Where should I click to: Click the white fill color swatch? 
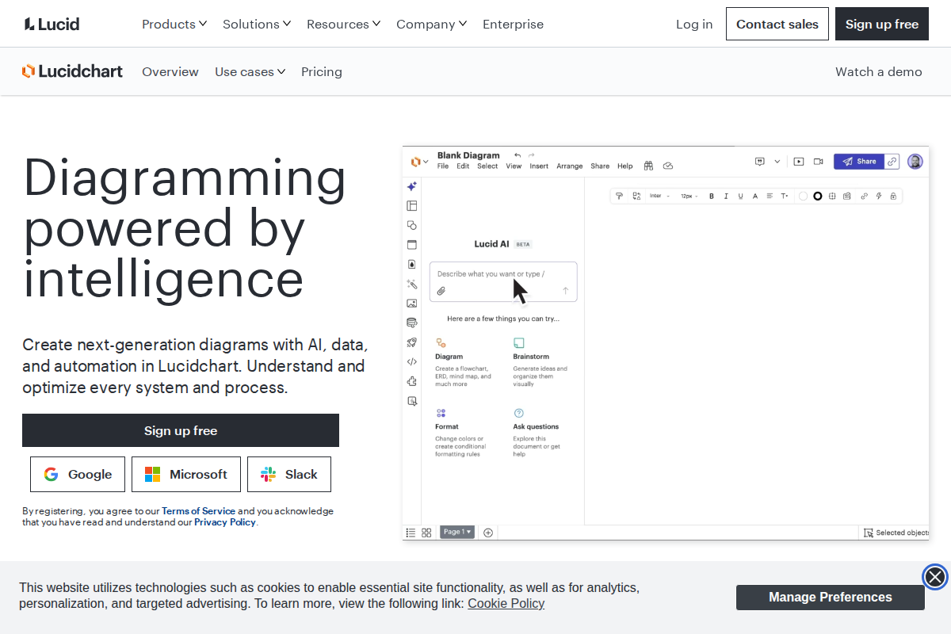[803, 196]
